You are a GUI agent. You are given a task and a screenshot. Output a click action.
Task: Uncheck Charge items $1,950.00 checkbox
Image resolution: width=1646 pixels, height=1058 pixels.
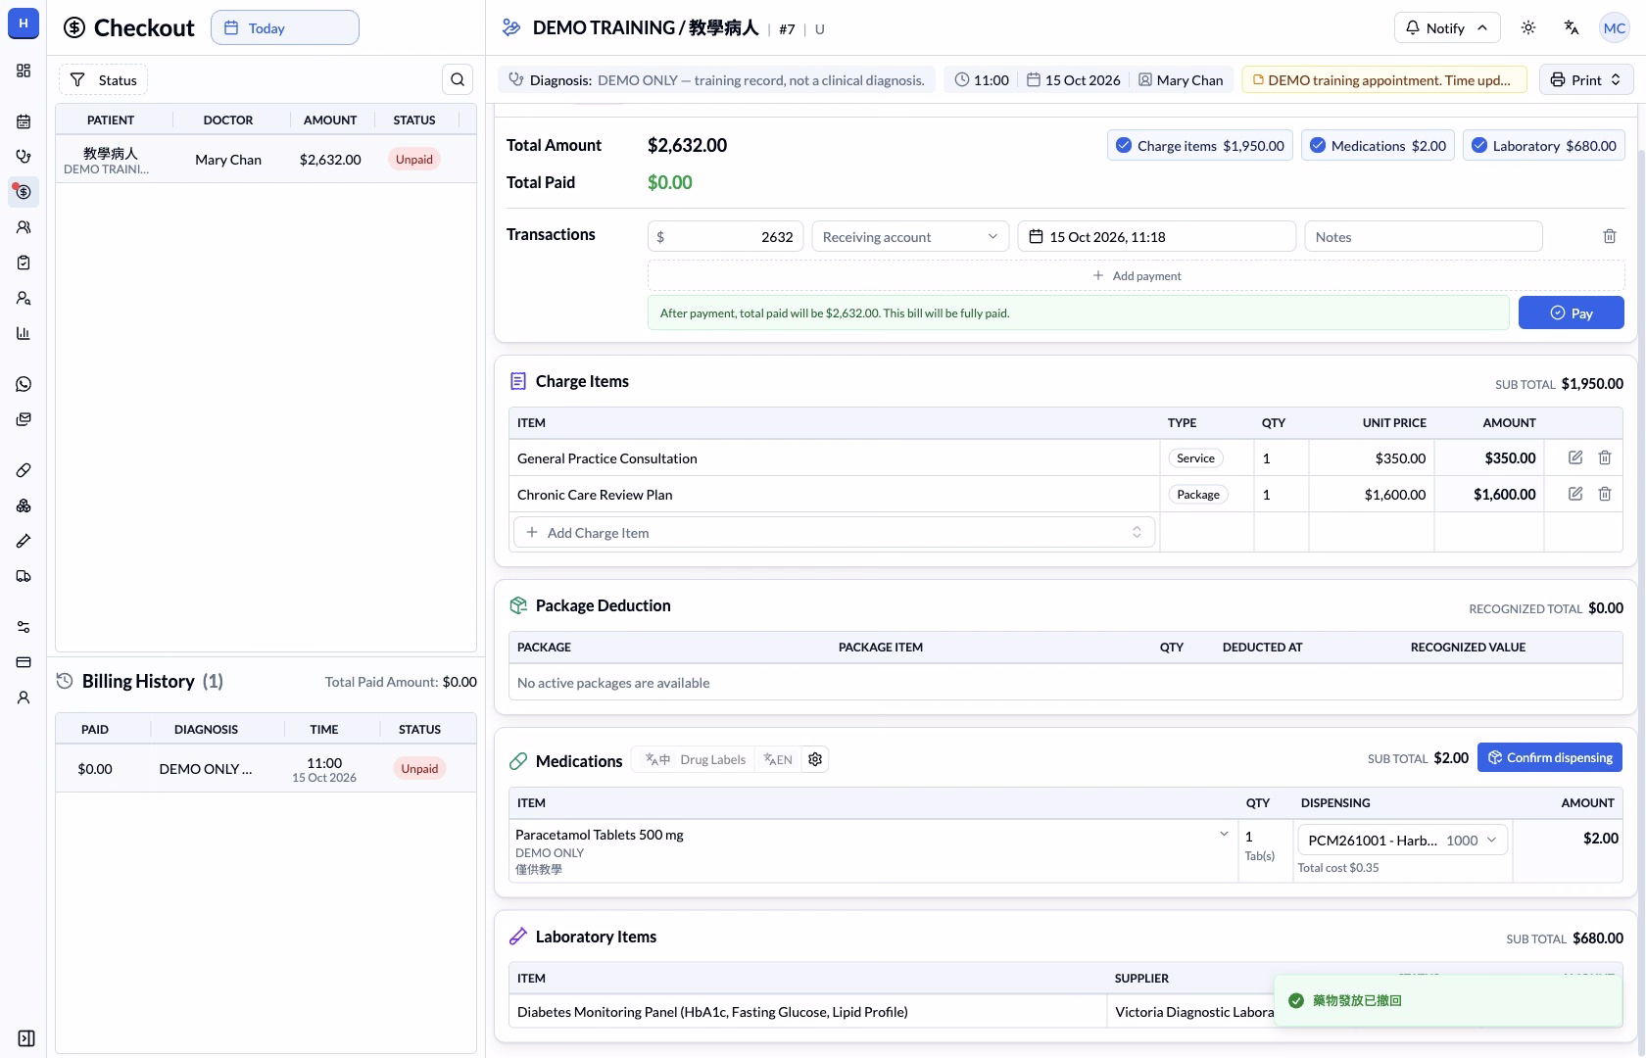pos(1124,145)
